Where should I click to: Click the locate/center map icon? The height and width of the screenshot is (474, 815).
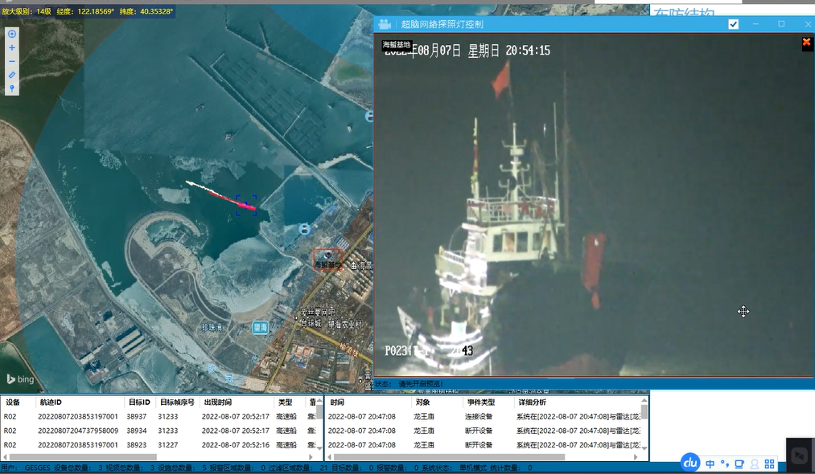click(12, 34)
